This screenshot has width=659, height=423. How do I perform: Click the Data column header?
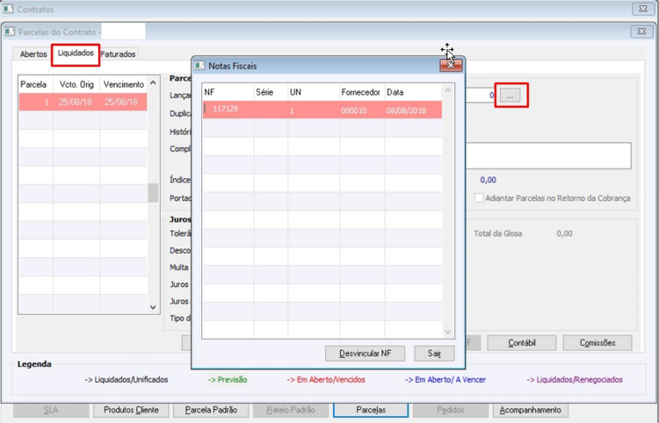(x=413, y=92)
